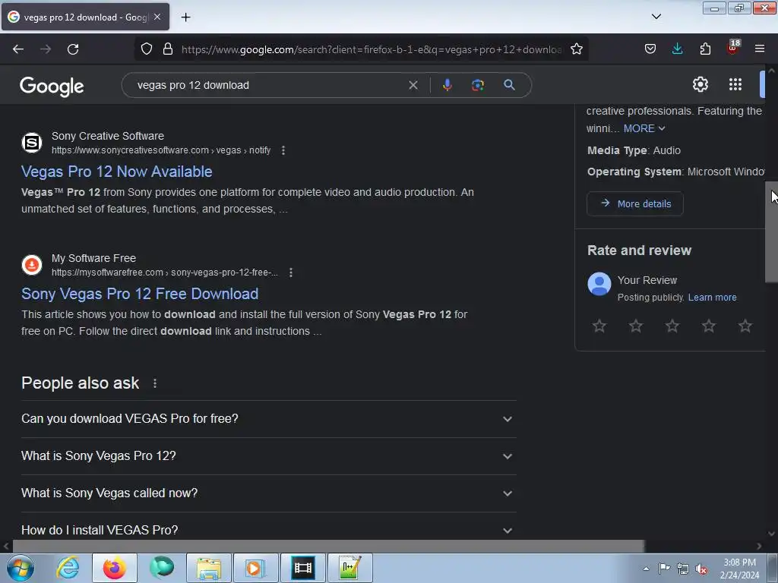Open the Google apps grid
The width and height of the screenshot is (778, 583).
(x=735, y=84)
